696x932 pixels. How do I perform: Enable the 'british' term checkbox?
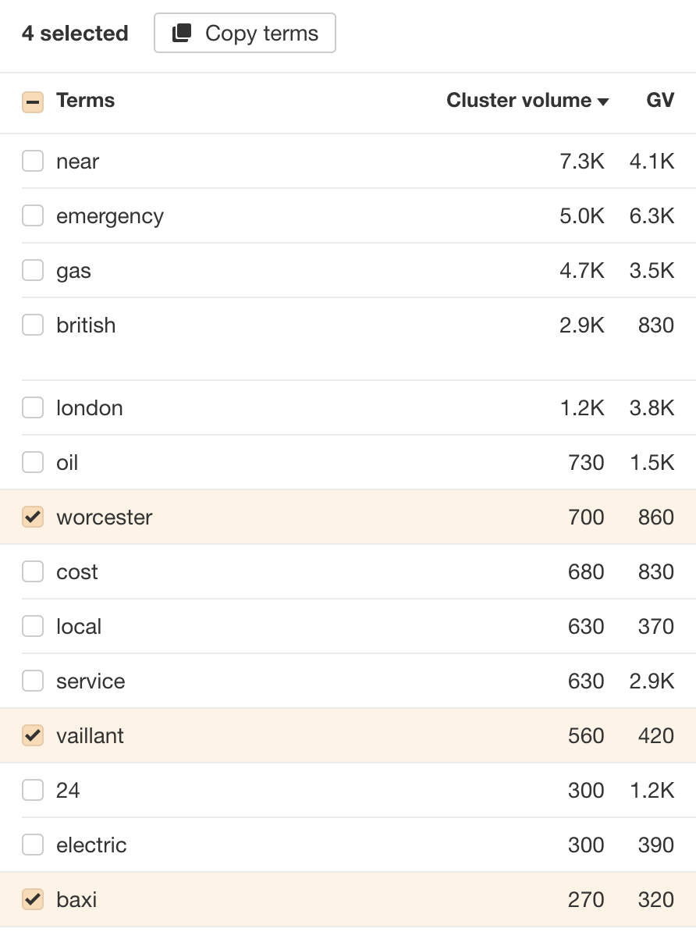(33, 325)
